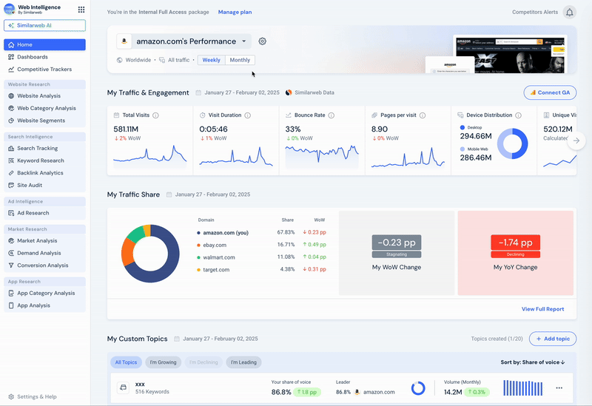Select the All Topics filter

tap(126, 362)
